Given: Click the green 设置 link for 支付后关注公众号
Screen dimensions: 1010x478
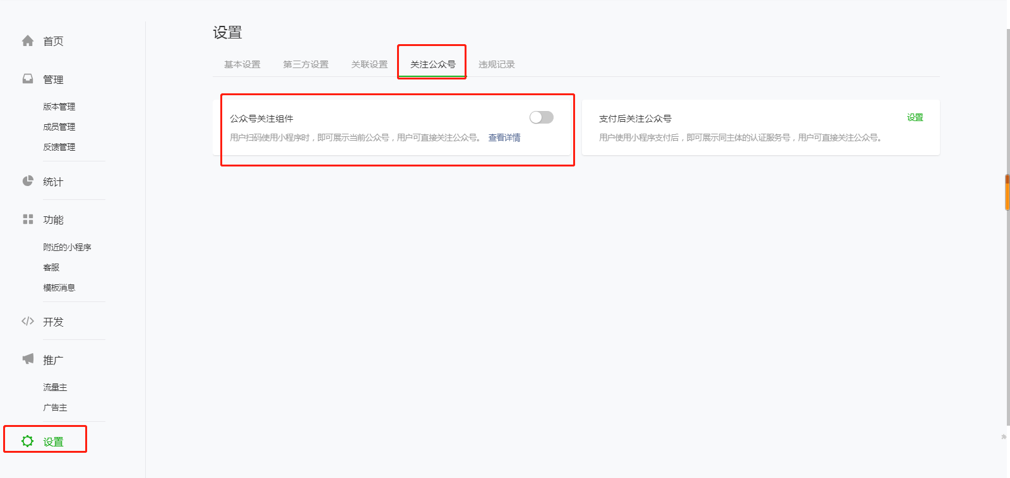Looking at the screenshot, I should point(915,117).
